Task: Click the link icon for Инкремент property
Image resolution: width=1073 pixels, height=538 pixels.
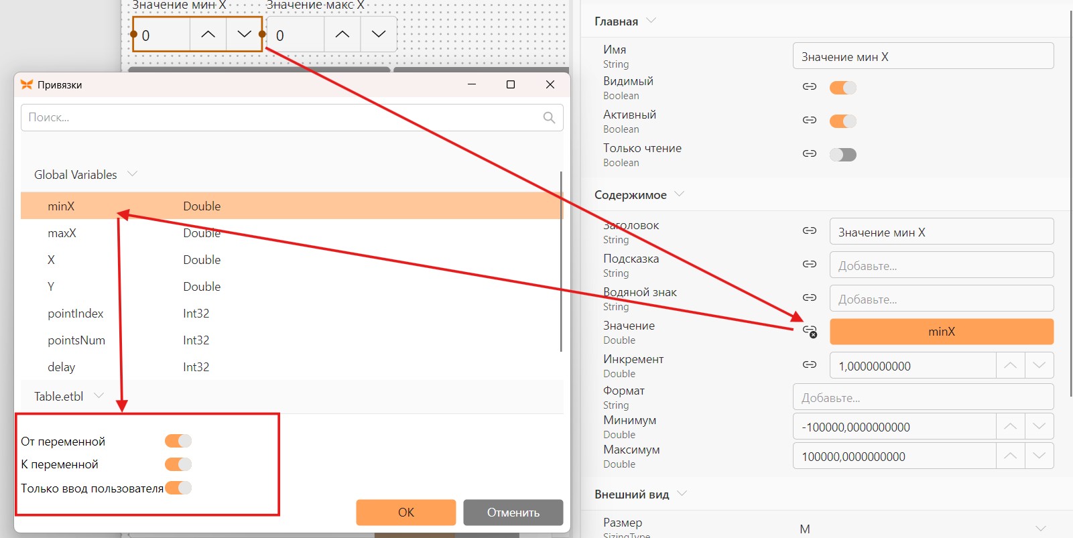Action: click(x=810, y=364)
